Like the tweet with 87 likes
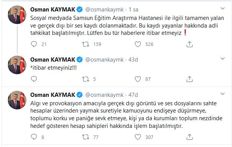 138,79
